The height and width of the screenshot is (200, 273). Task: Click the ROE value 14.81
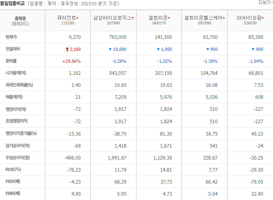click(x=166, y=170)
